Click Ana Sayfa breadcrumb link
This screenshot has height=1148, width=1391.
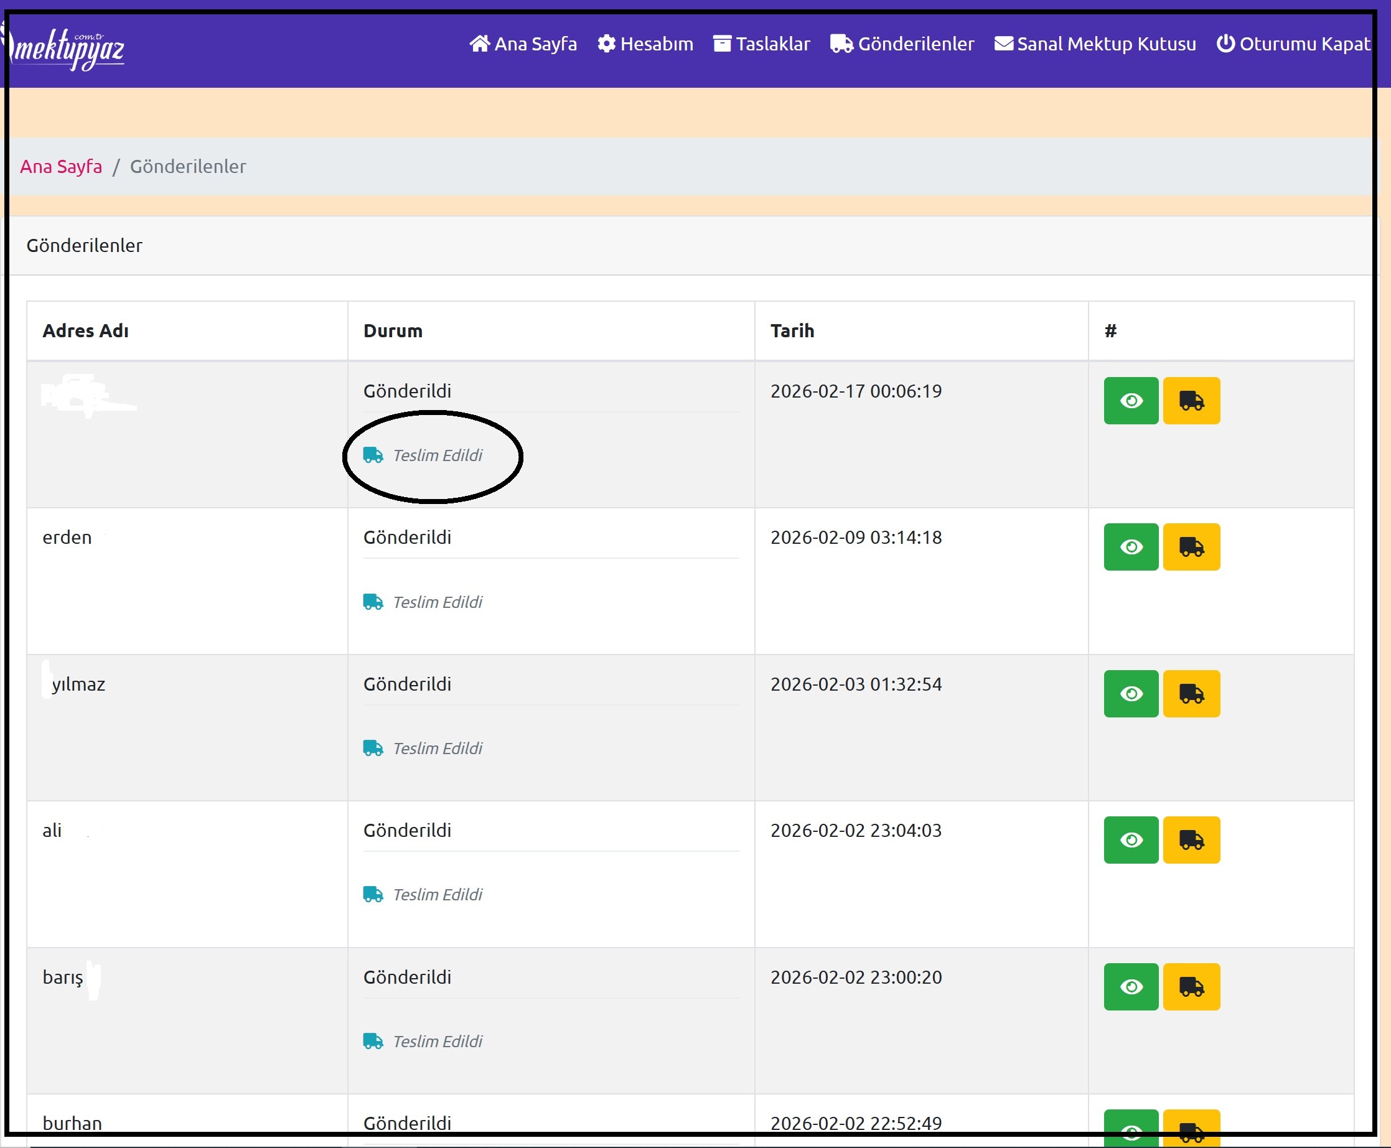click(x=61, y=167)
